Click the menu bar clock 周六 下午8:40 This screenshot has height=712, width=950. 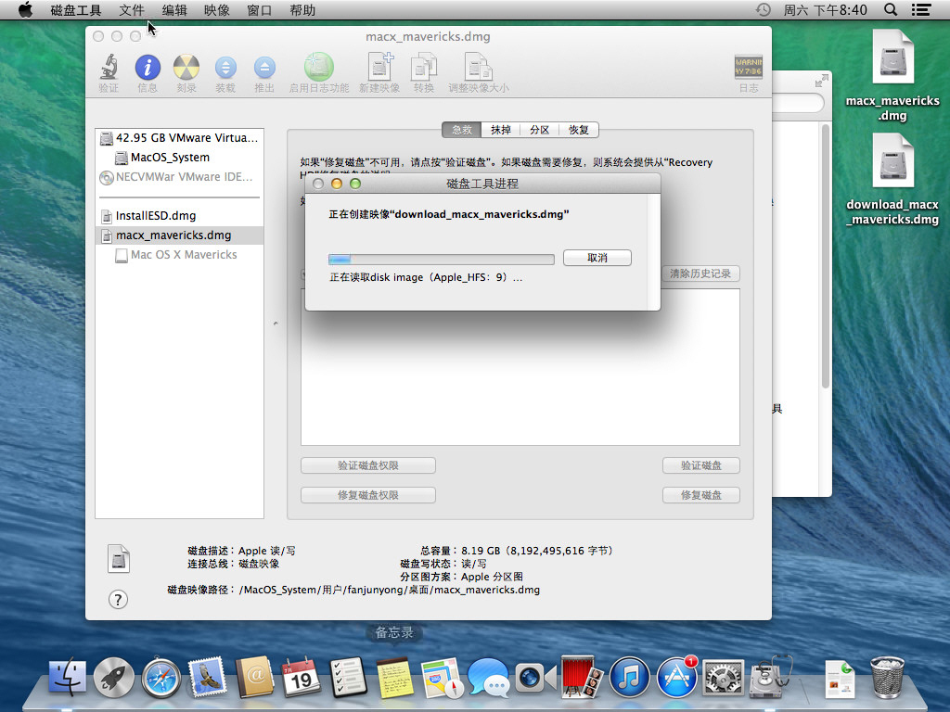point(825,9)
